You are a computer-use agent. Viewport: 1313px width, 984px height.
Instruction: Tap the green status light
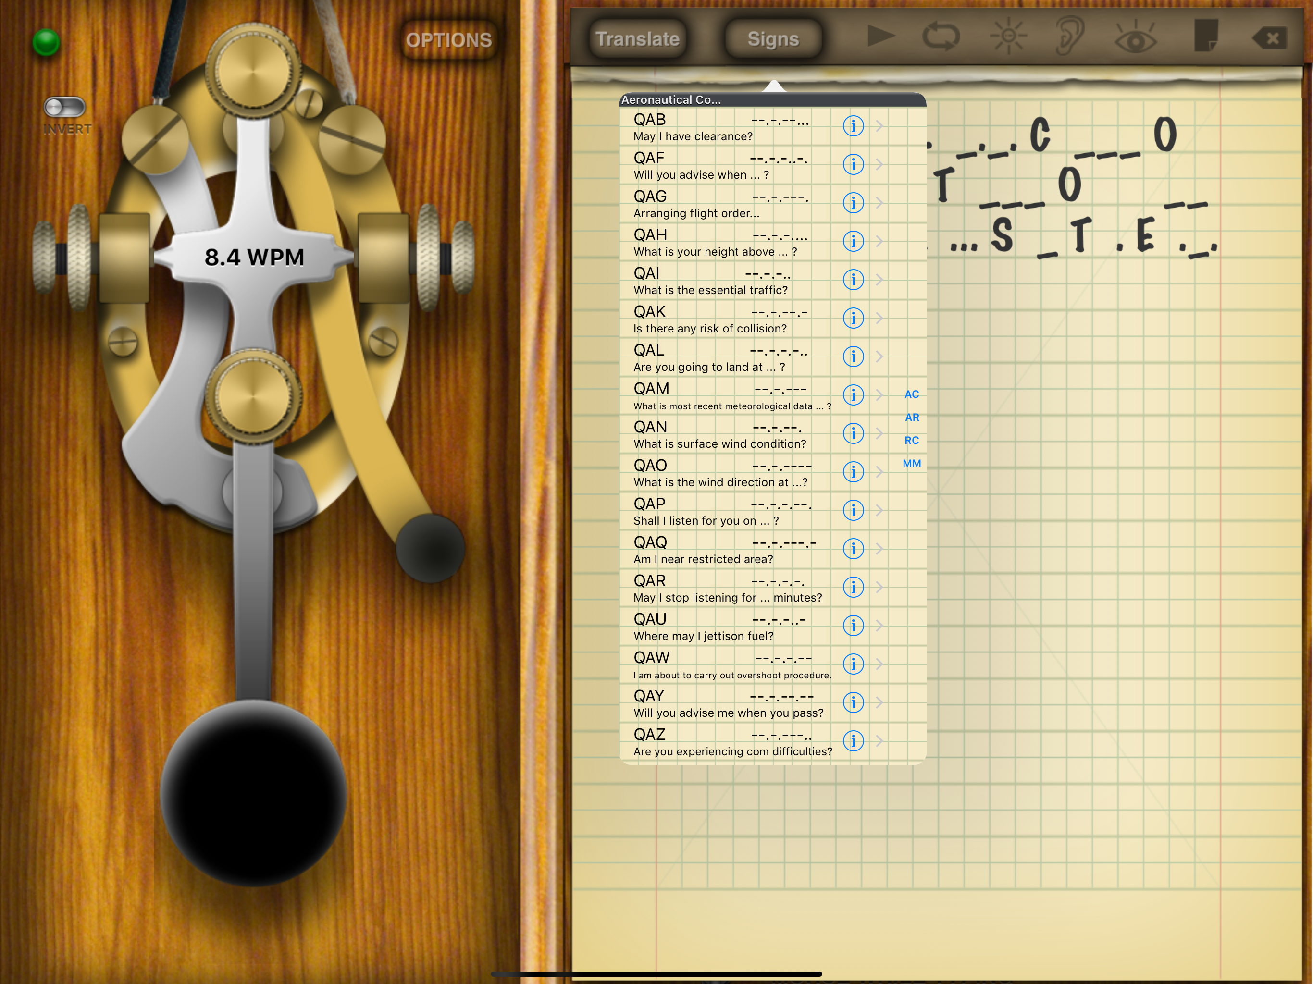pos(46,42)
